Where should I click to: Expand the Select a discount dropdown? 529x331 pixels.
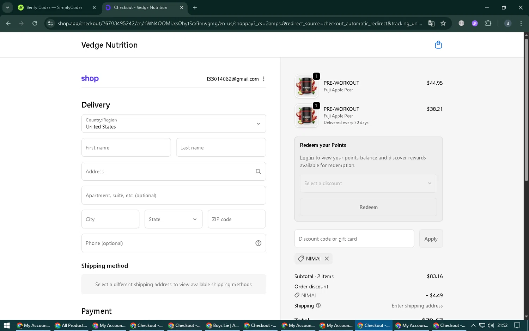tap(368, 183)
